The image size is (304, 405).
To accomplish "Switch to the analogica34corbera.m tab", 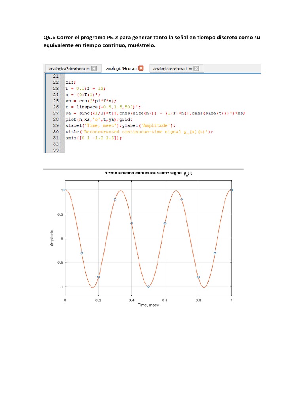I will [69, 68].
